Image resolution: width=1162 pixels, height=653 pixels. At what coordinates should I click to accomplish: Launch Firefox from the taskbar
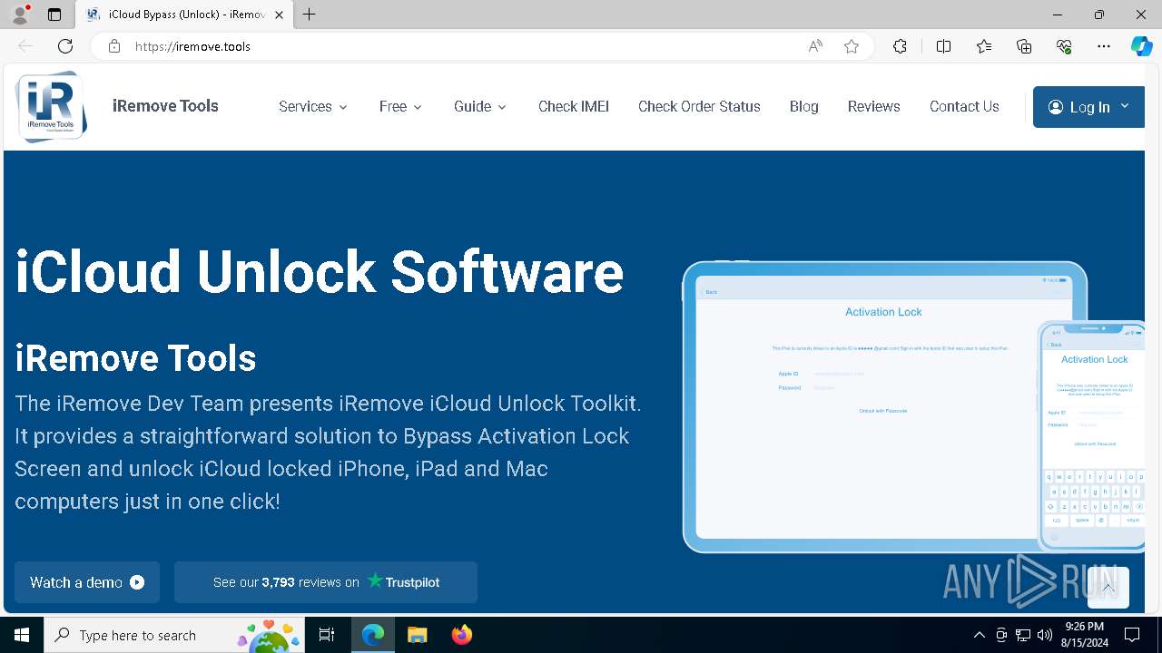click(x=461, y=635)
